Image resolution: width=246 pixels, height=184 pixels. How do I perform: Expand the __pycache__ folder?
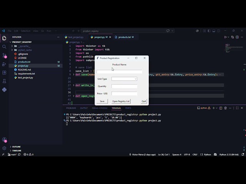[12, 46]
